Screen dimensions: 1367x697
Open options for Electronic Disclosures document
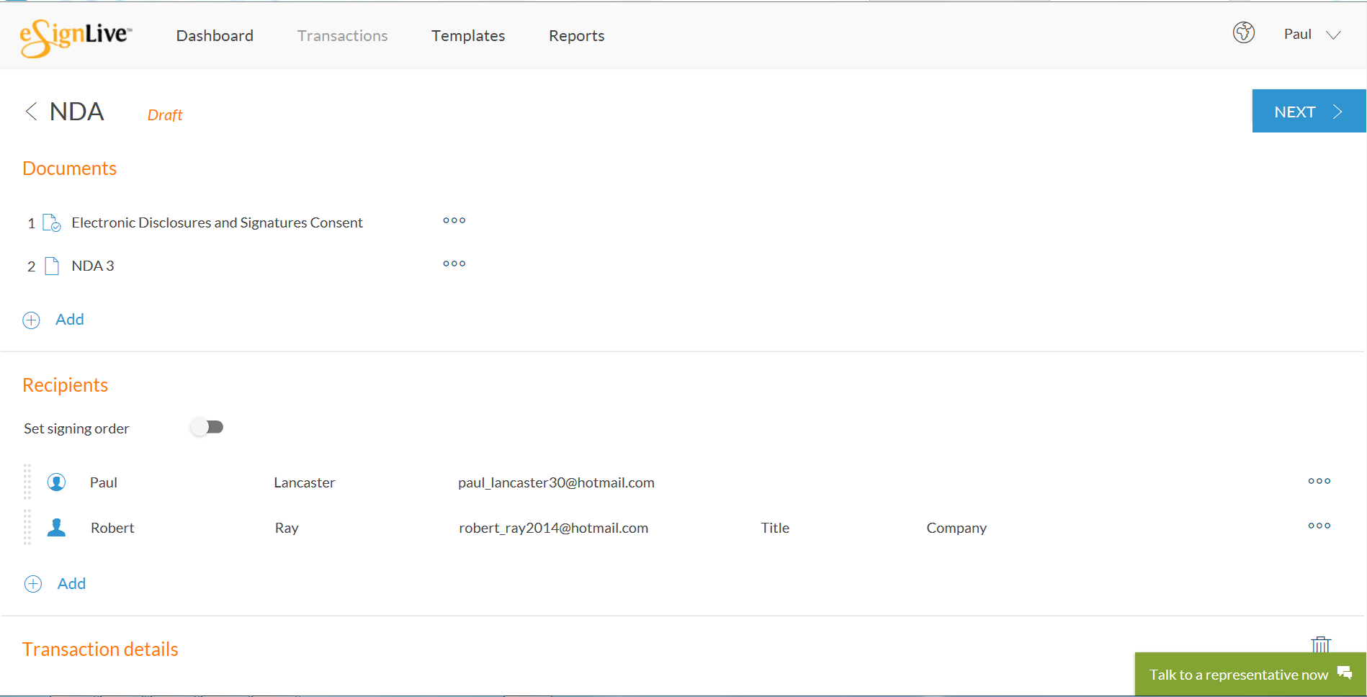[x=454, y=220]
